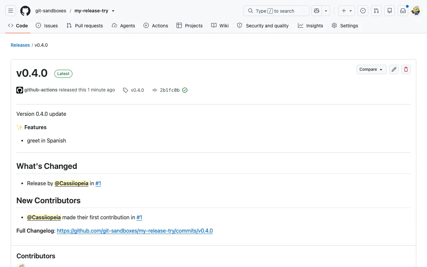Go to GitHub homepage via Octocat logo
The image size is (427, 267).
[x=25, y=11]
